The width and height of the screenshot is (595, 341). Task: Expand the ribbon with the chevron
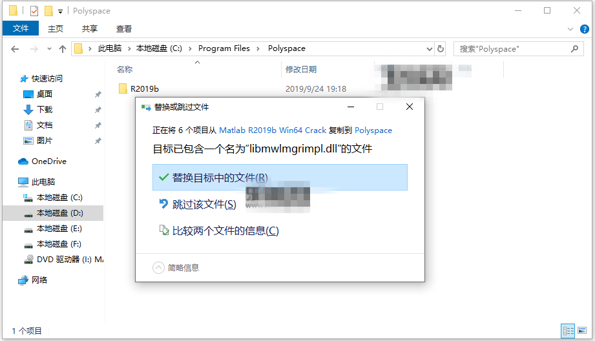[x=570, y=29]
